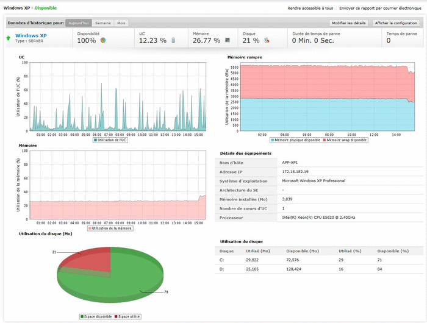Click available value 128,424 for D:
This screenshot has width=427, height=323.
pos(293,269)
